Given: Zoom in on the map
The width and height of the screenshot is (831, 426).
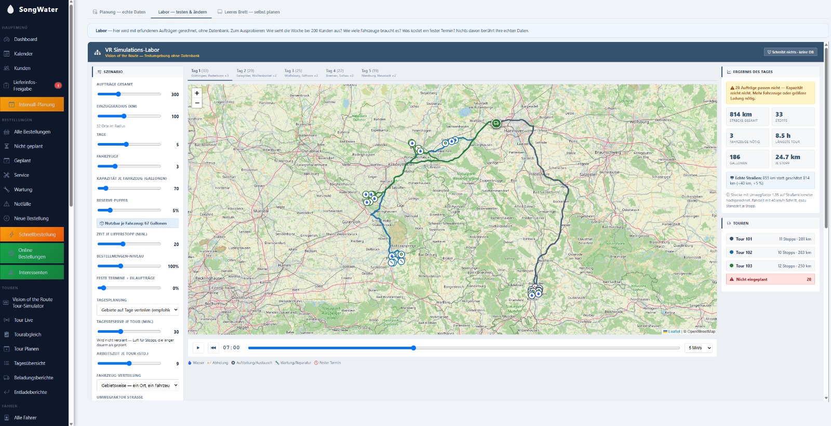Looking at the screenshot, I should 197,93.
